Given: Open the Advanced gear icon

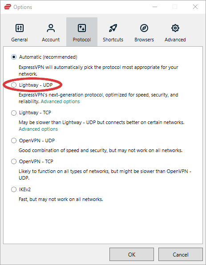Looking at the screenshot, I should click(x=175, y=28).
